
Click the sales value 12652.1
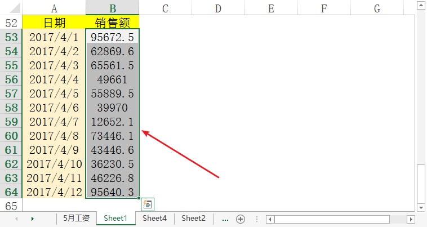113,122
